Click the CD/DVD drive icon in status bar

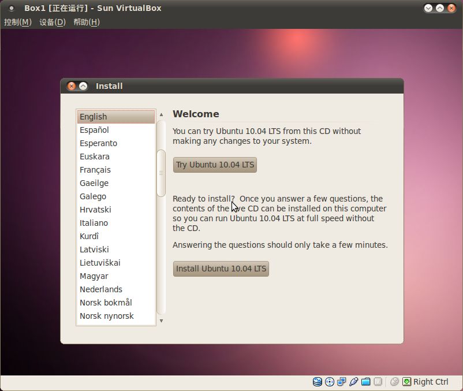tap(330, 382)
